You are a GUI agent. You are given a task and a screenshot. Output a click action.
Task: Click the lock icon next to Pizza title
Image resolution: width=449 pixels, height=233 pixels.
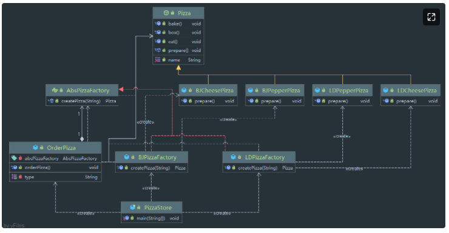tap(172, 13)
